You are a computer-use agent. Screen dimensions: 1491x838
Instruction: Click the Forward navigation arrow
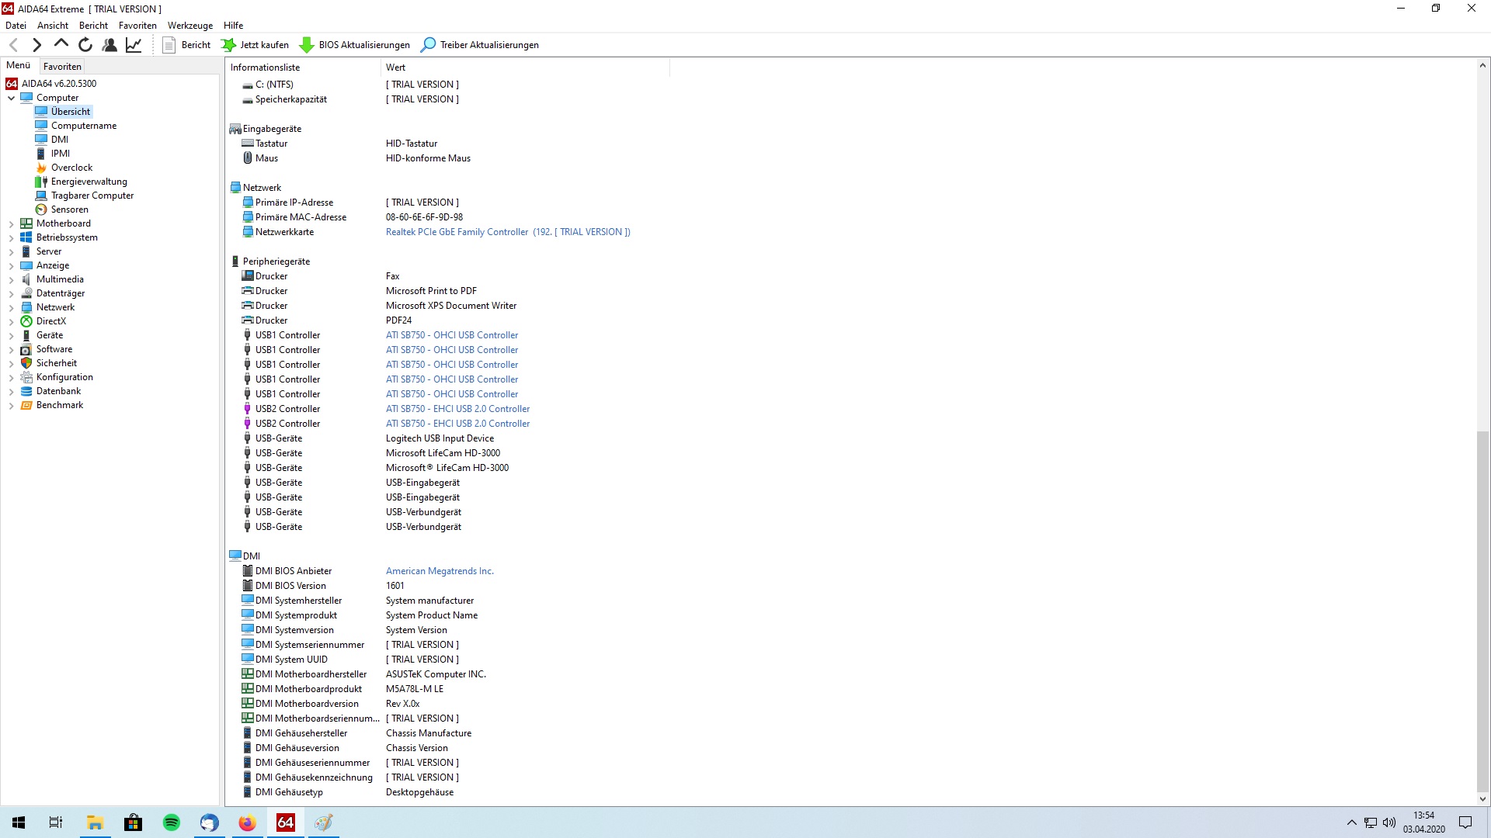pos(36,45)
